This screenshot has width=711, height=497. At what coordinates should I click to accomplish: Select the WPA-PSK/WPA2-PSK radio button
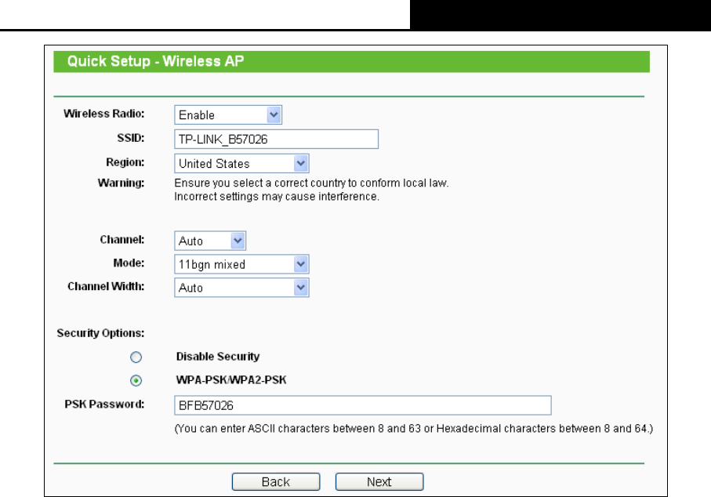pos(136,380)
